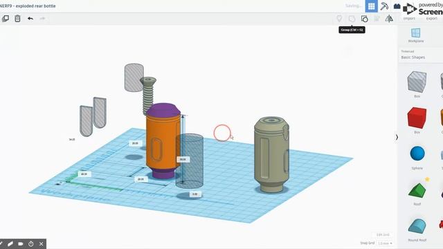
Task: Click the grayed-out Redo arrow
Action: 42,19
